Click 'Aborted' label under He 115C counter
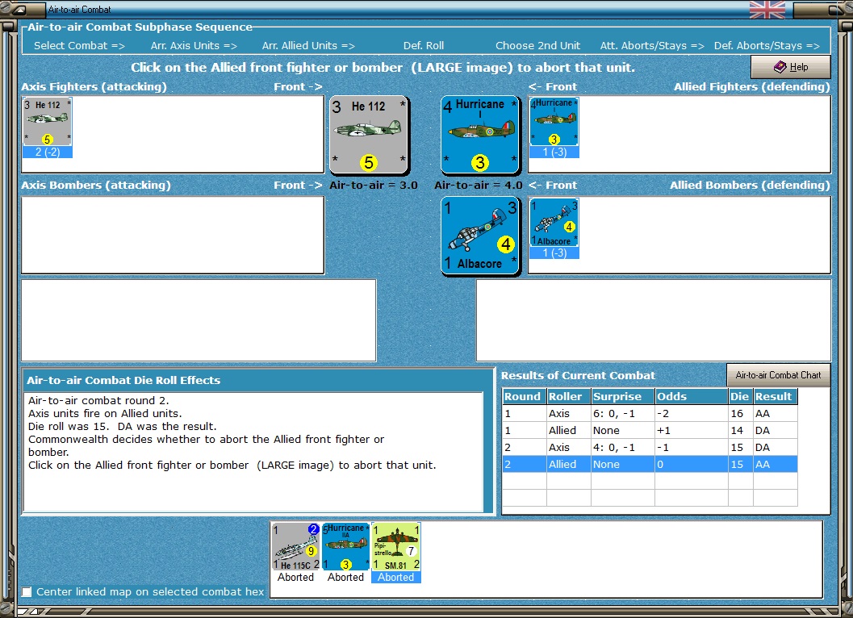 pos(296,577)
